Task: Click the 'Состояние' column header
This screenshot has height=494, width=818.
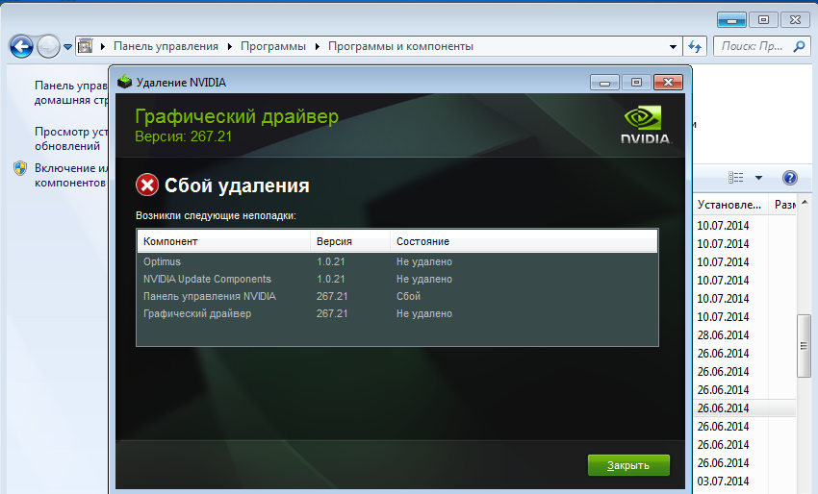Action: tap(524, 241)
